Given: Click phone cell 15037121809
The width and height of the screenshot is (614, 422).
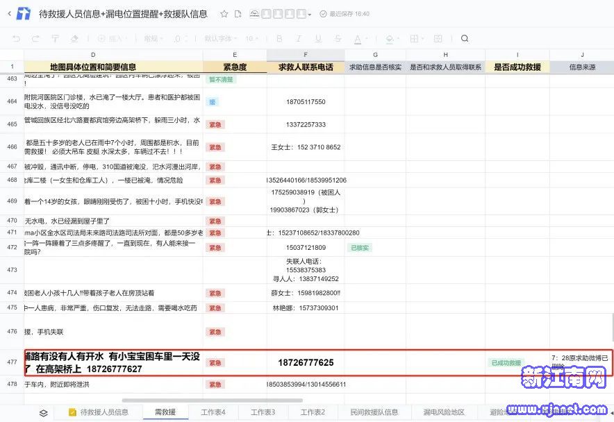Looking at the screenshot, I should coord(306,247).
